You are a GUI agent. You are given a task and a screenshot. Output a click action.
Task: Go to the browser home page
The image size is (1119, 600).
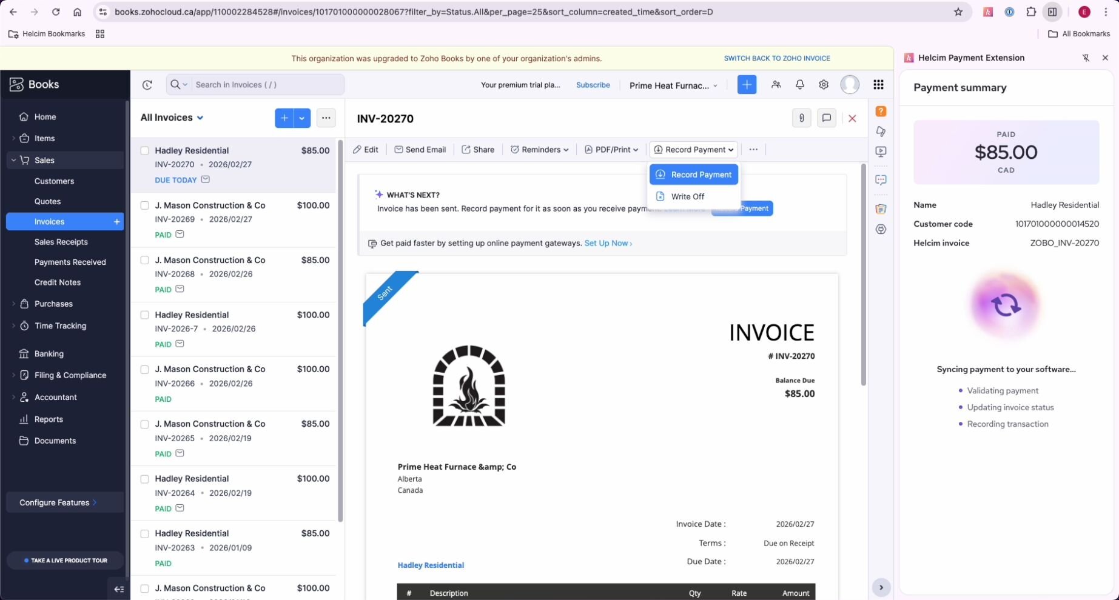click(77, 12)
